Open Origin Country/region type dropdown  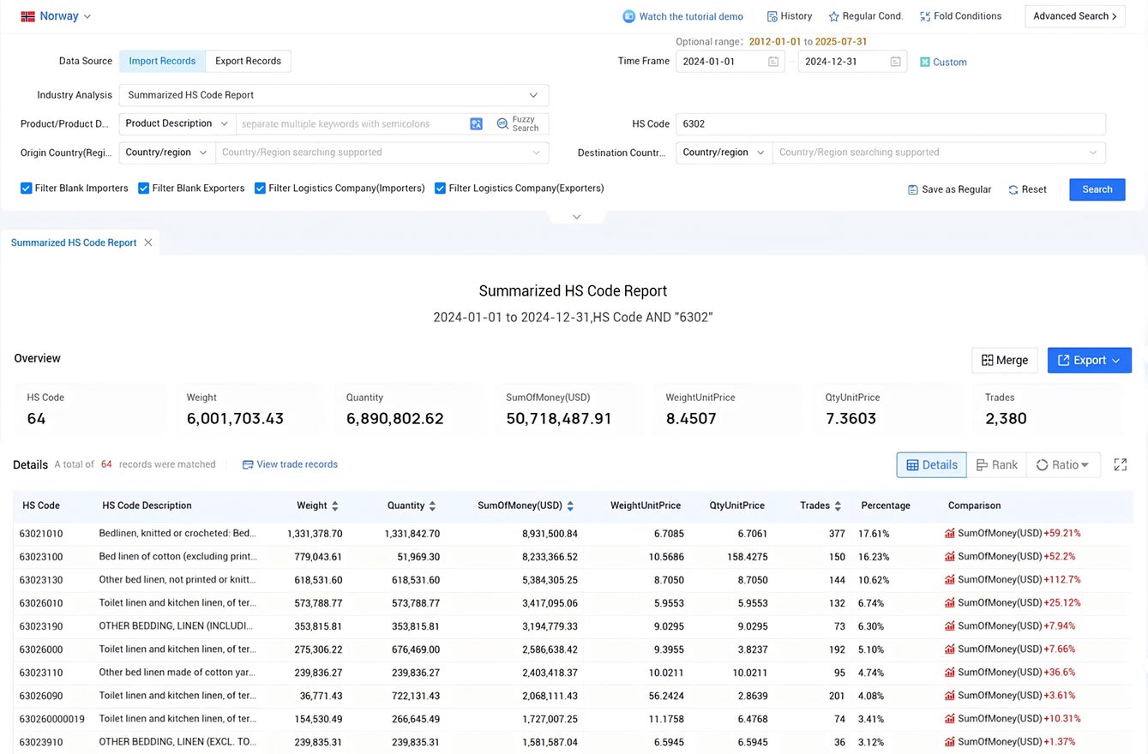tap(167, 153)
